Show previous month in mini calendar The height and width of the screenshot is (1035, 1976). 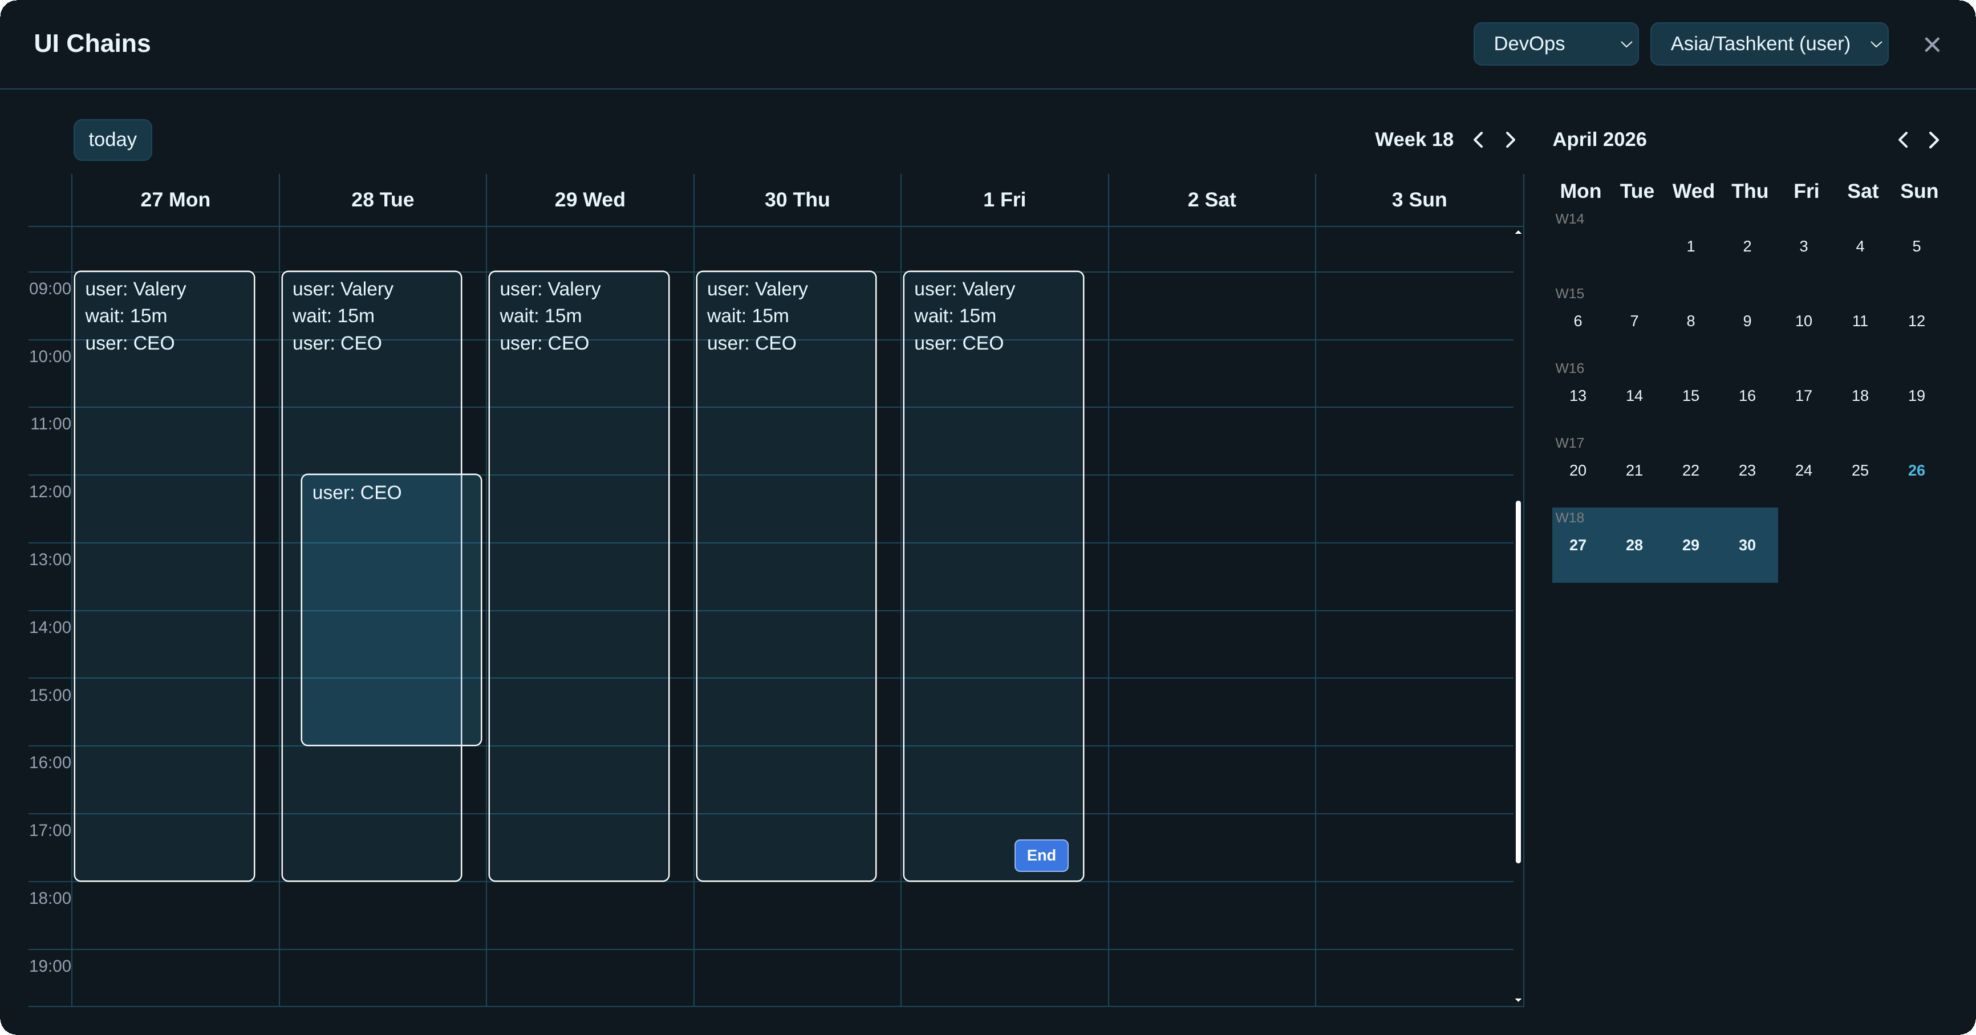pos(1903,140)
